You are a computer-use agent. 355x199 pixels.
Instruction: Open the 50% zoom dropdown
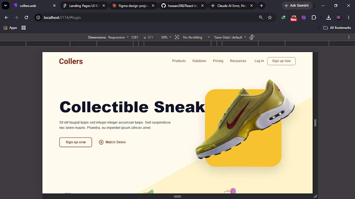click(x=166, y=37)
